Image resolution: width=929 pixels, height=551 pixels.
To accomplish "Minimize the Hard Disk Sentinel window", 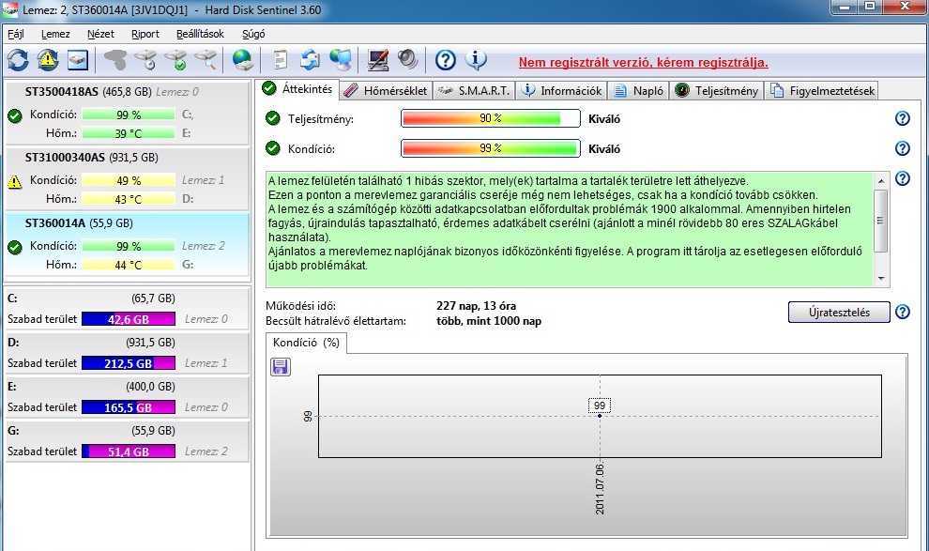I will tap(845, 7).
